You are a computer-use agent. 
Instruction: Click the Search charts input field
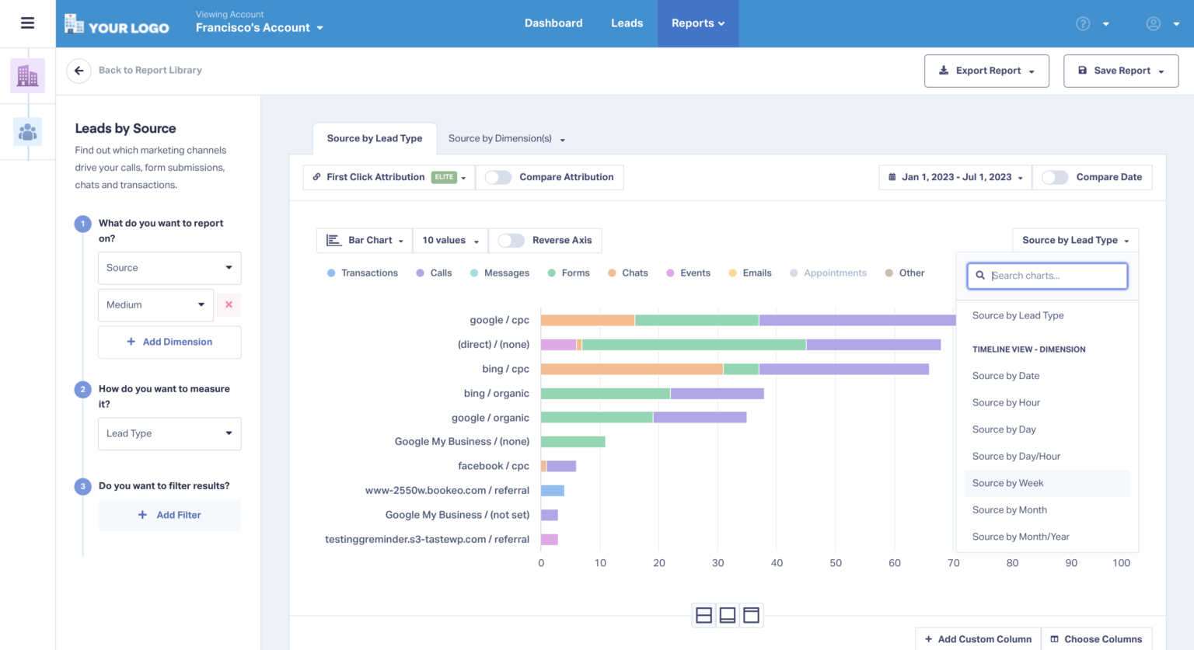pyautogui.click(x=1047, y=276)
